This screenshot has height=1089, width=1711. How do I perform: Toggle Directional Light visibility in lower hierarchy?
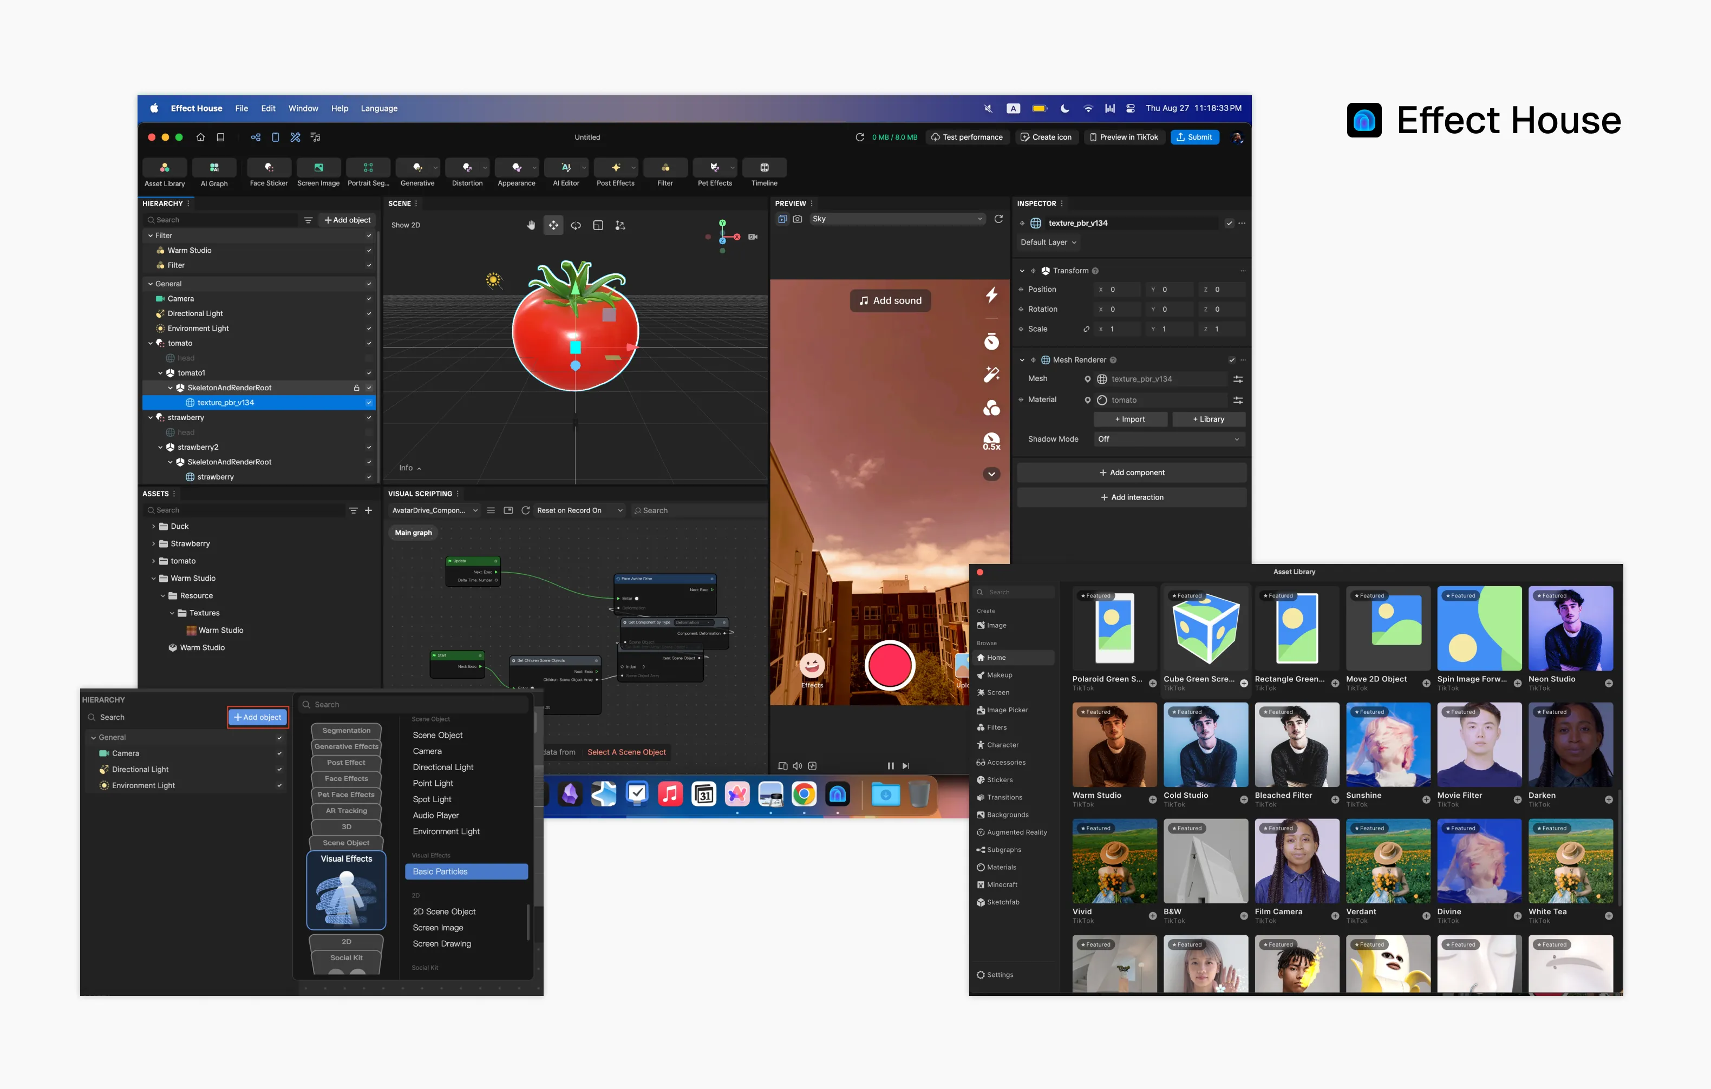(x=279, y=769)
